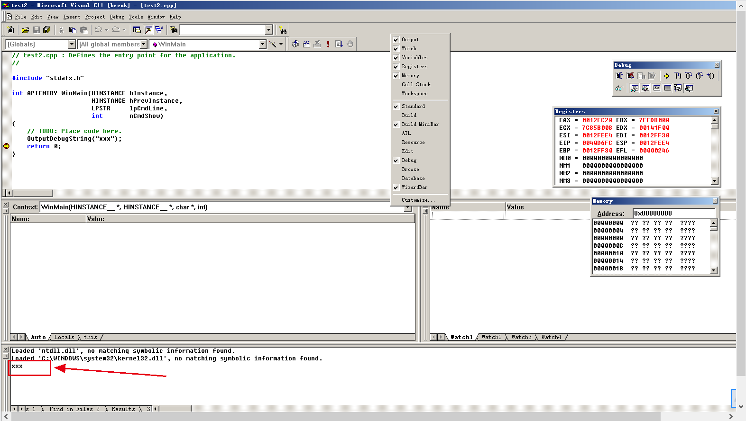Click the yellow arrow Show Next Statement icon
Viewport: 746px width, 421px height.
[666, 76]
